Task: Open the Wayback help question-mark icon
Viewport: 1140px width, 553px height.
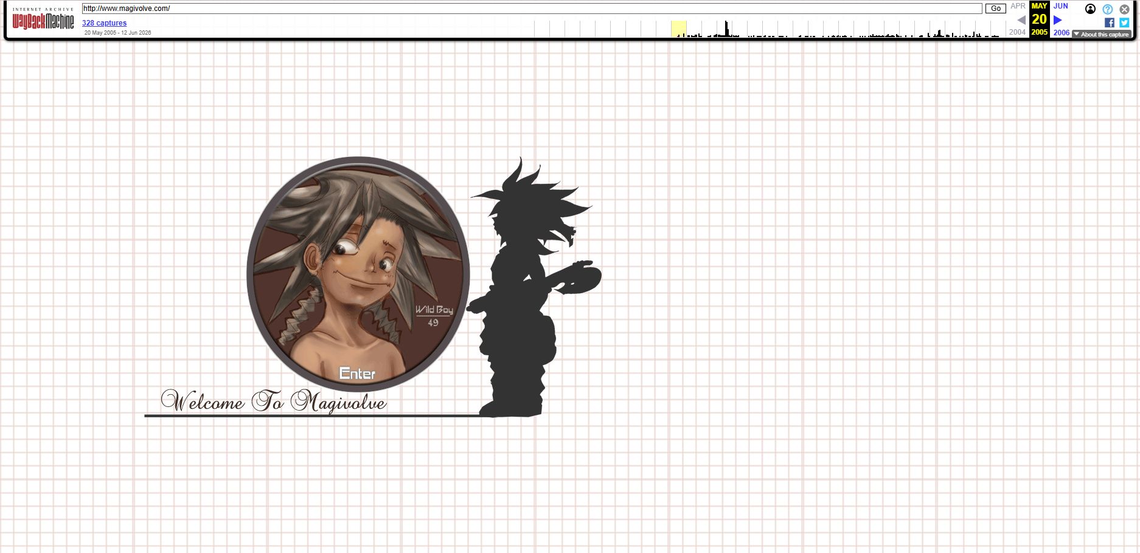Action: click(1107, 9)
